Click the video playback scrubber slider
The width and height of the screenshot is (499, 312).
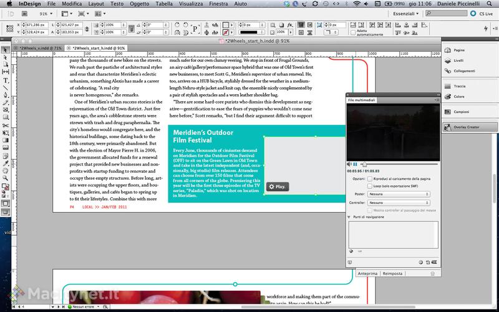[365, 163]
